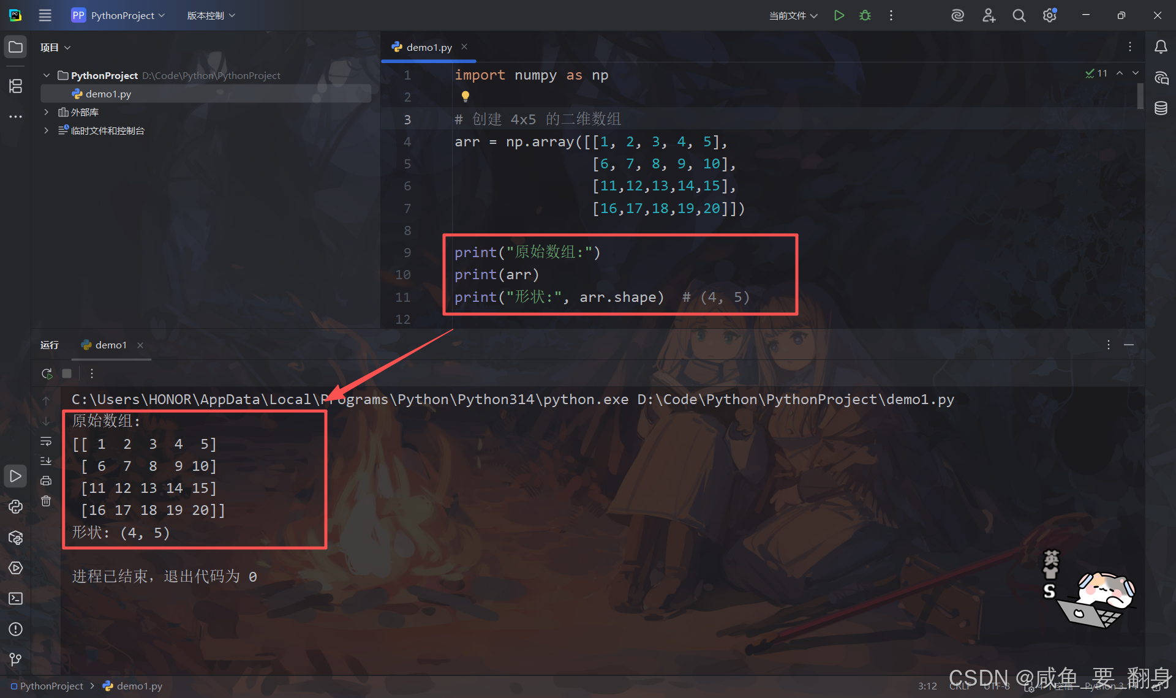Click the PythonProject breadcrumb in status bar
The image size is (1176, 698).
[51, 686]
